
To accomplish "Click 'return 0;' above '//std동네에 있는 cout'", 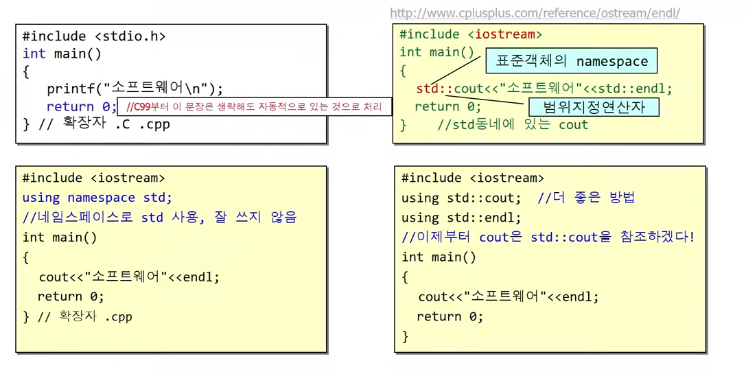I will tap(447, 106).
